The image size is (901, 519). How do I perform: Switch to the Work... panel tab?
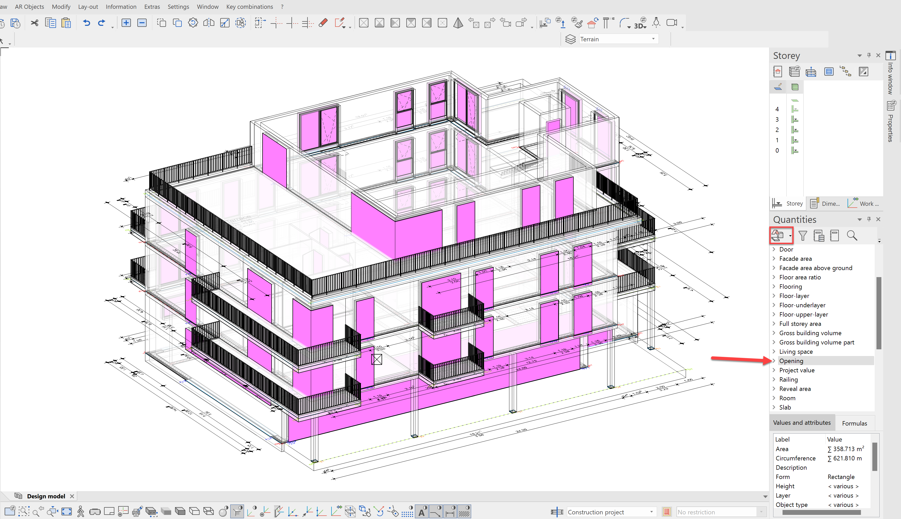tap(864, 203)
